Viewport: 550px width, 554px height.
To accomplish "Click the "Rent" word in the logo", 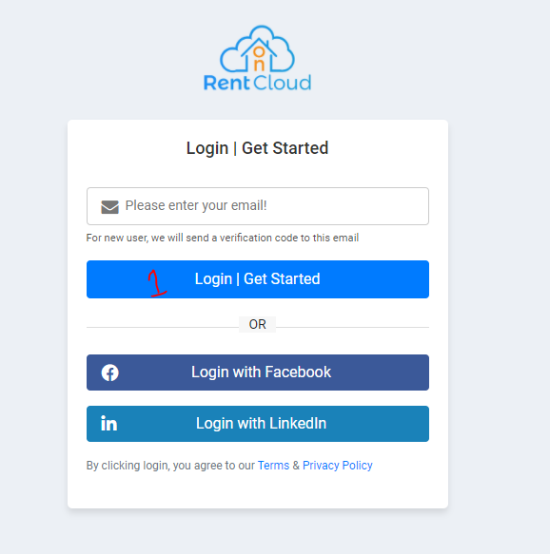I will tap(226, 83).
